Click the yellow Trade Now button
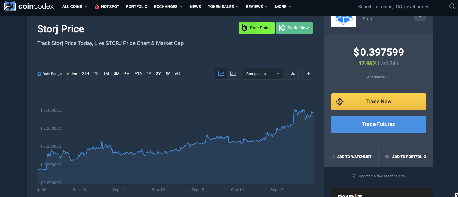The width and height of the screenshot is (458, 197). pyautogui.click(x=378, y=101)
